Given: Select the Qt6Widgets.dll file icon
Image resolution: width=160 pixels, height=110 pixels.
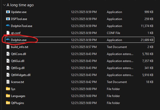Looking at the screenshot, I should pyautogui.click(x=8, y=75).
